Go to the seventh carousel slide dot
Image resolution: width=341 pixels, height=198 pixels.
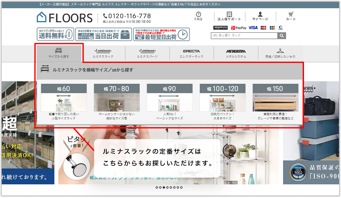pos(178,187)
